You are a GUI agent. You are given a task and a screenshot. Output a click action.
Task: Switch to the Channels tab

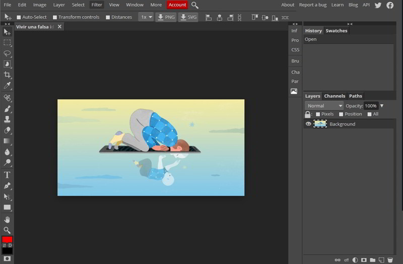click(x=334, y=96)
